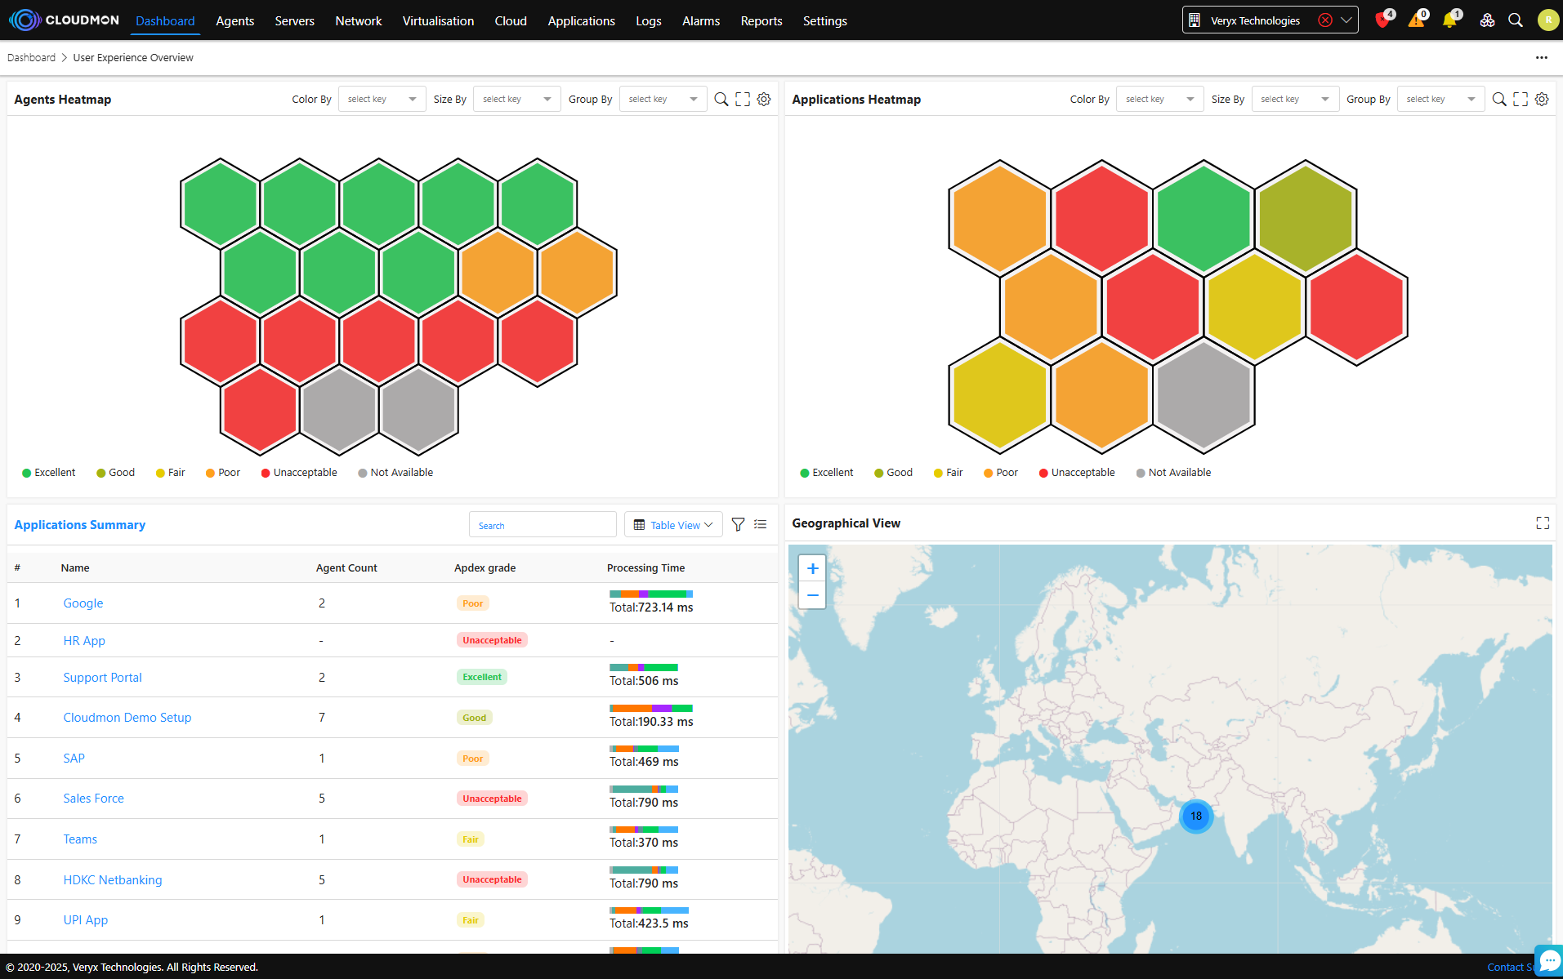Open Table View dropdown
This screenshot has width=1563, height=979.
[673, 525]
